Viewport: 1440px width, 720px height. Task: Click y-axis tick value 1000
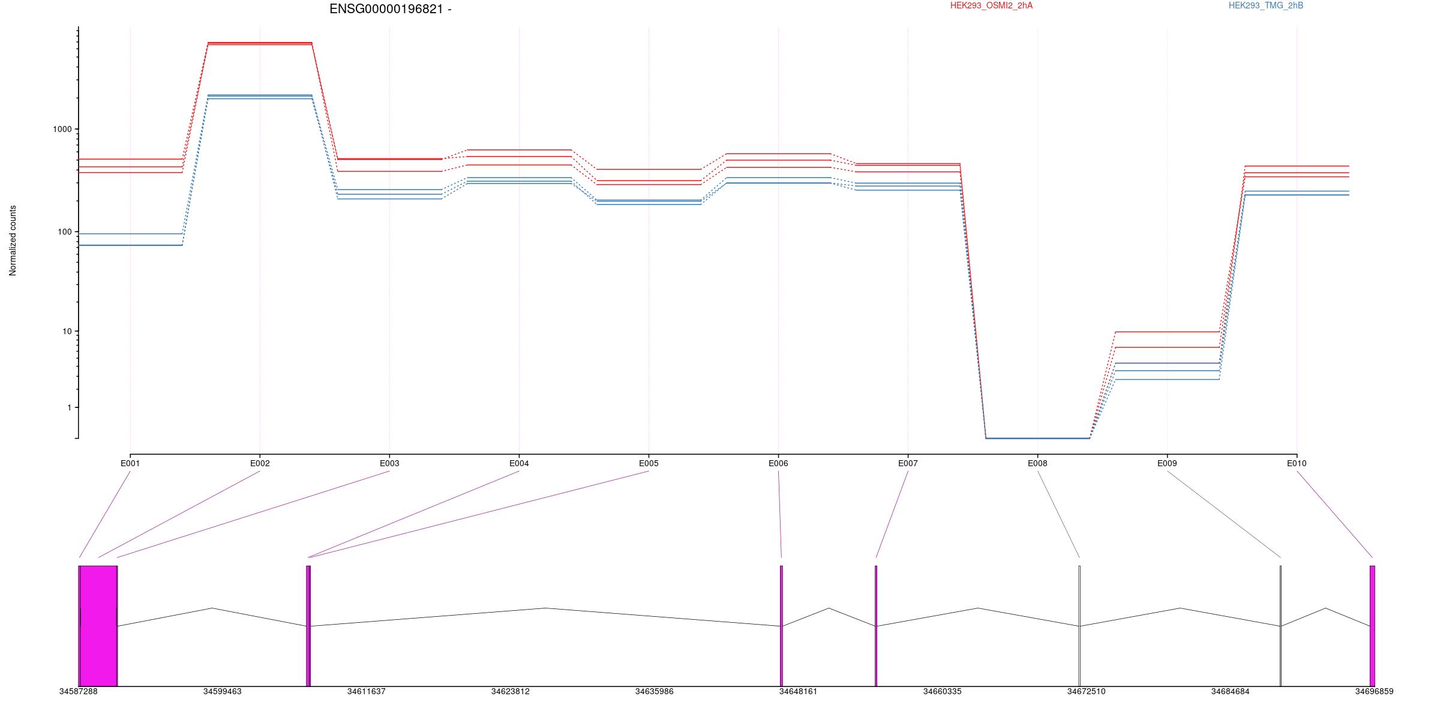pos(62,130)
